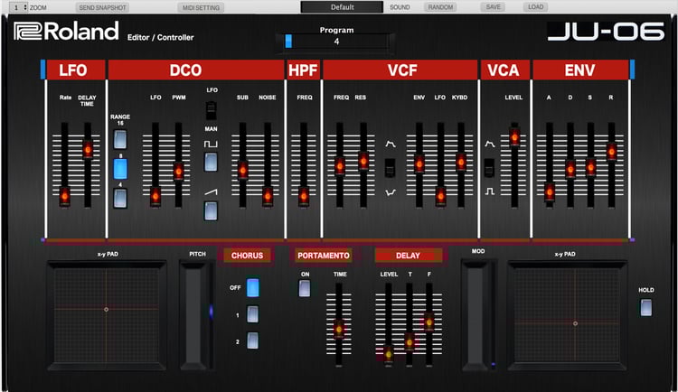Click the Delay LEVEL slider knob
The image size is (678, 392).
(389, 354)
